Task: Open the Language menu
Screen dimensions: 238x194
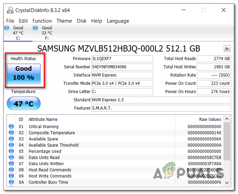Action: point(118,21)
